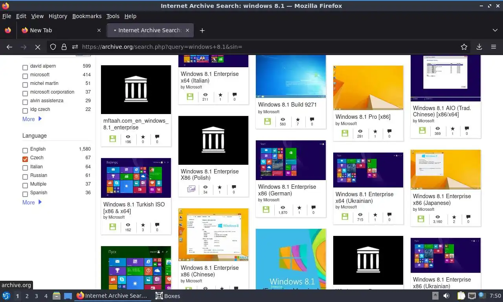503x302 pixels.
Task: Open the Windows 8.1 Pro [x86] thumbnail
Action: [368, 88]
